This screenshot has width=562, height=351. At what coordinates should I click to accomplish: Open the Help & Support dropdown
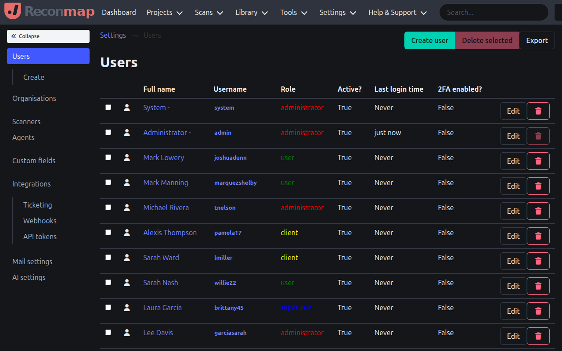(x=397, y=12)
